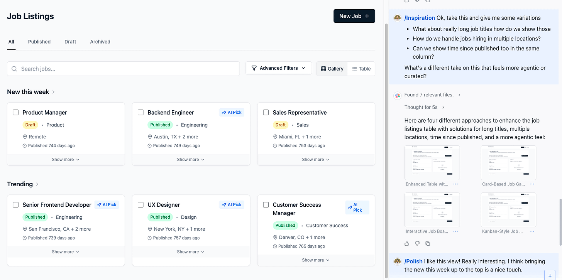Select the Customer Success Manager checkbox

[266, 204]
